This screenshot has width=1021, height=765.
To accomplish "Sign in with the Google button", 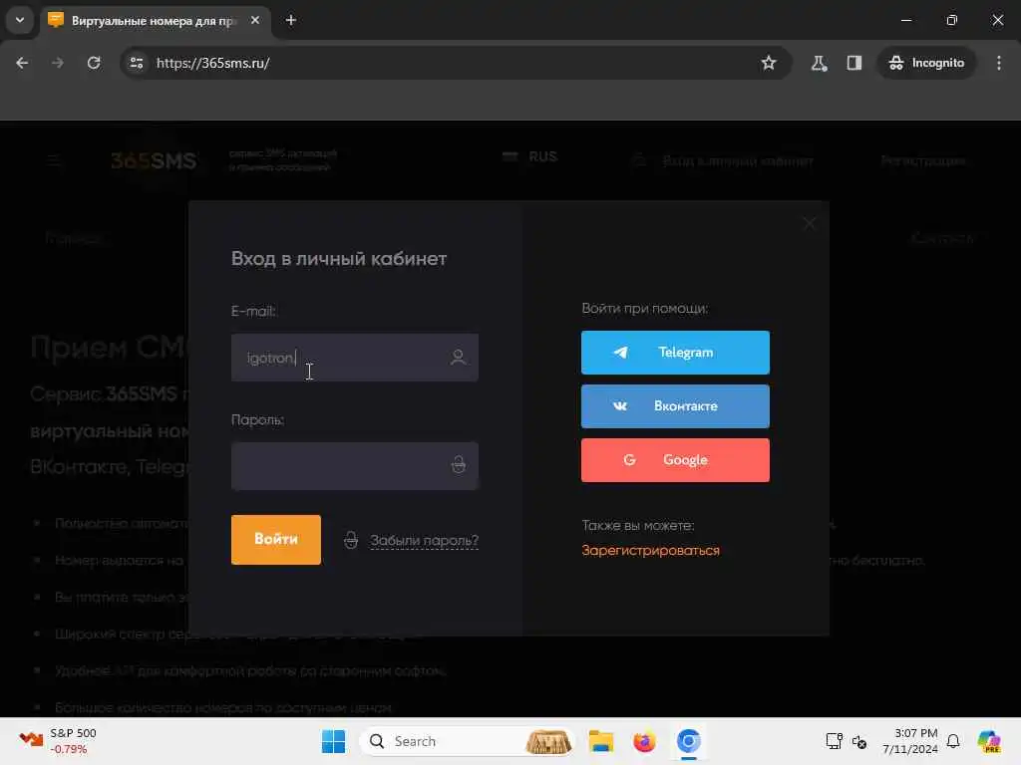I will (675, 460).
